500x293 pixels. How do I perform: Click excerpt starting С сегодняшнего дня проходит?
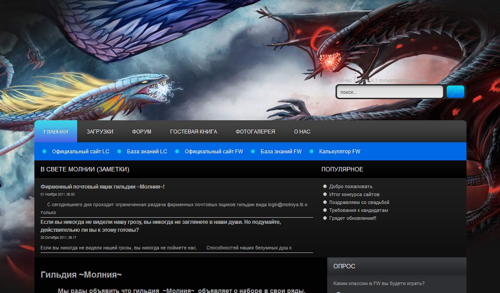tap(174, 208)
